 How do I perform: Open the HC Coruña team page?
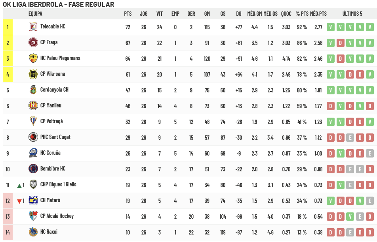[x=50, y=153]
